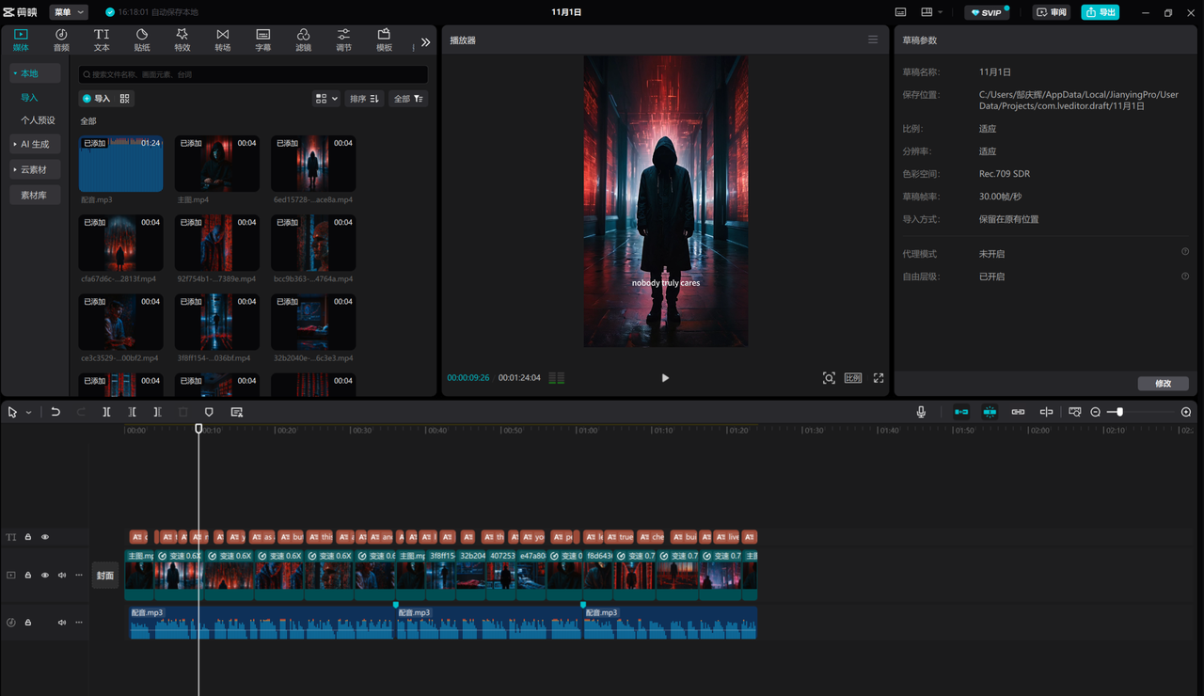Toggle visibility eye on the text track
The image size is (1204, 696).
click(x=44, y=537)
